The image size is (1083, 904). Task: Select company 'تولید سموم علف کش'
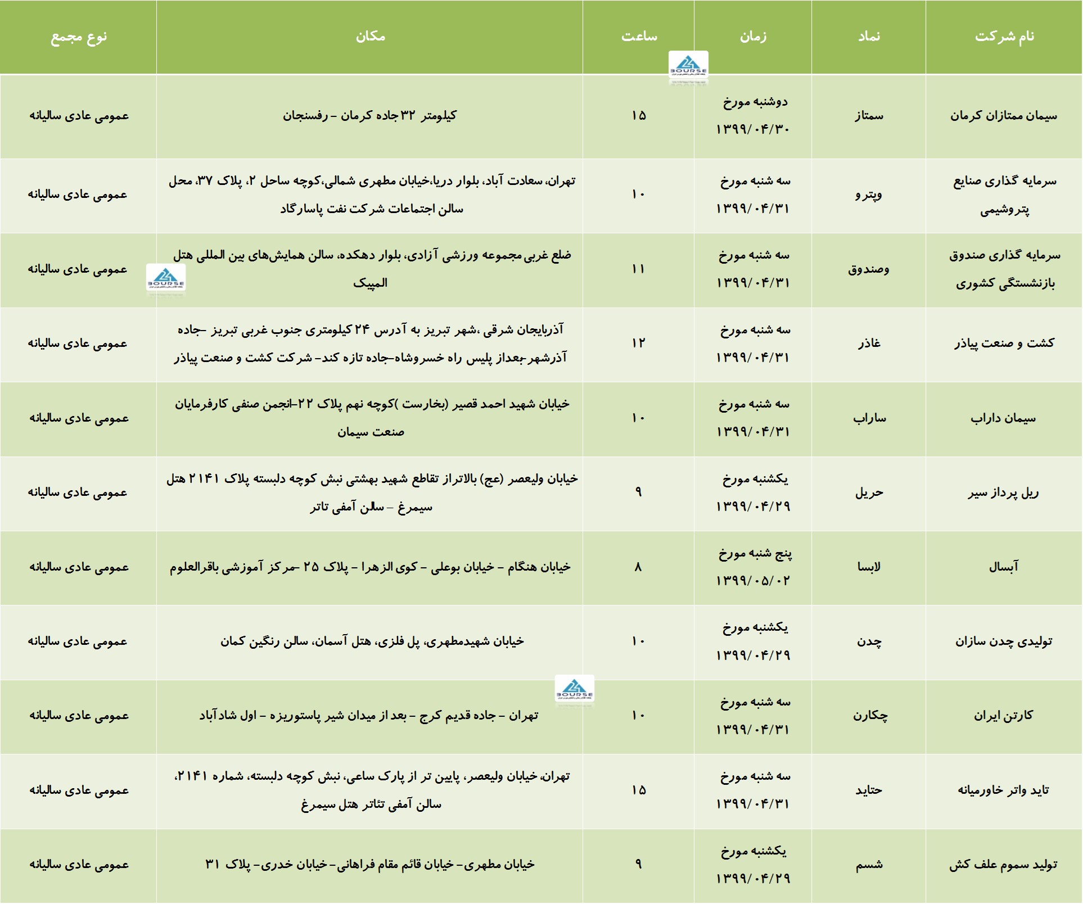click(1004, 865)
